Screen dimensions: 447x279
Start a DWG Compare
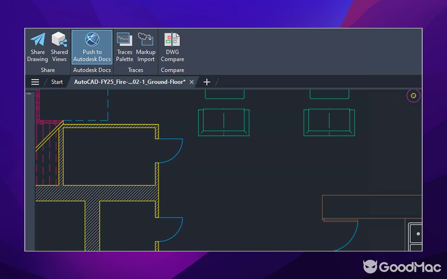pyautogui.click(x=172, y=47)
